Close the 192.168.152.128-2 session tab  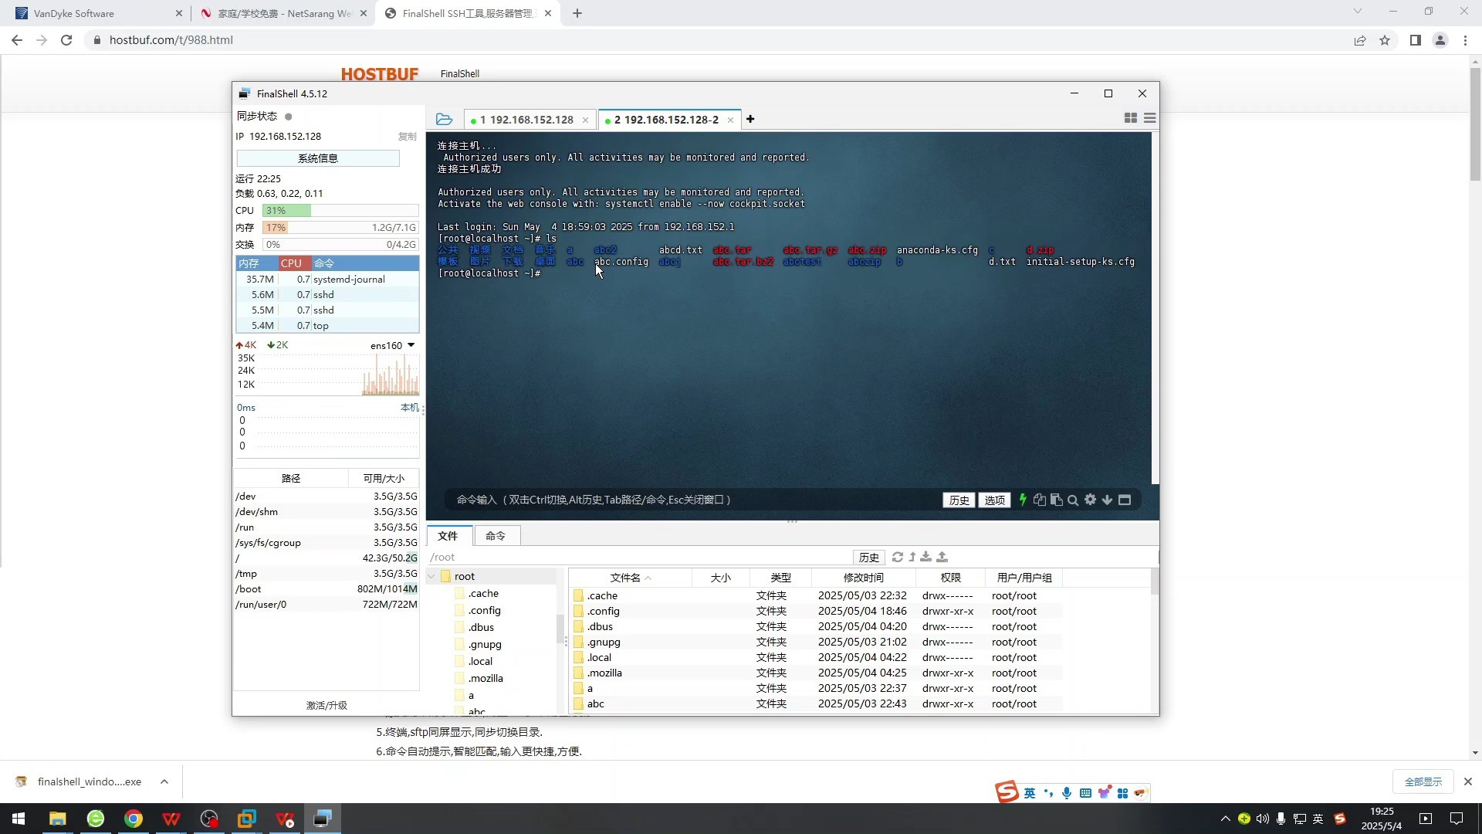click(730, 120)
